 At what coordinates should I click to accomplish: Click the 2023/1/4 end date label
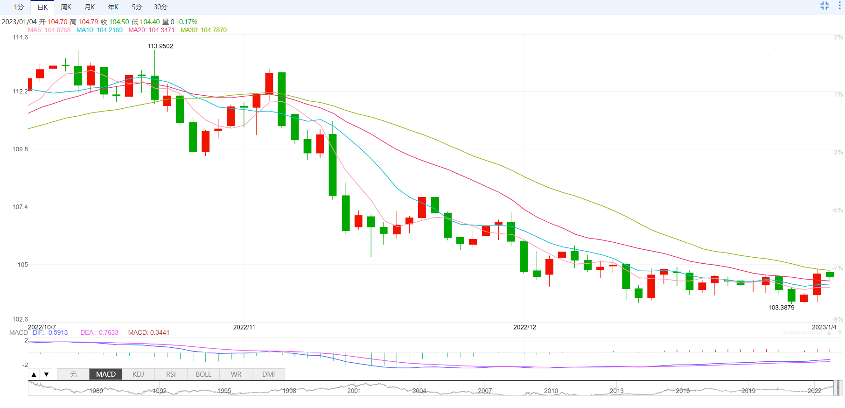click(824, 327)
